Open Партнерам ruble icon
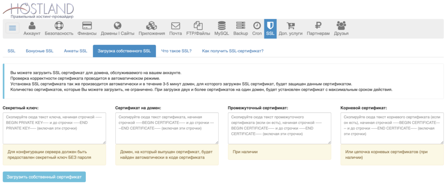This screenshot has height=184, width=446. [318, 26]
